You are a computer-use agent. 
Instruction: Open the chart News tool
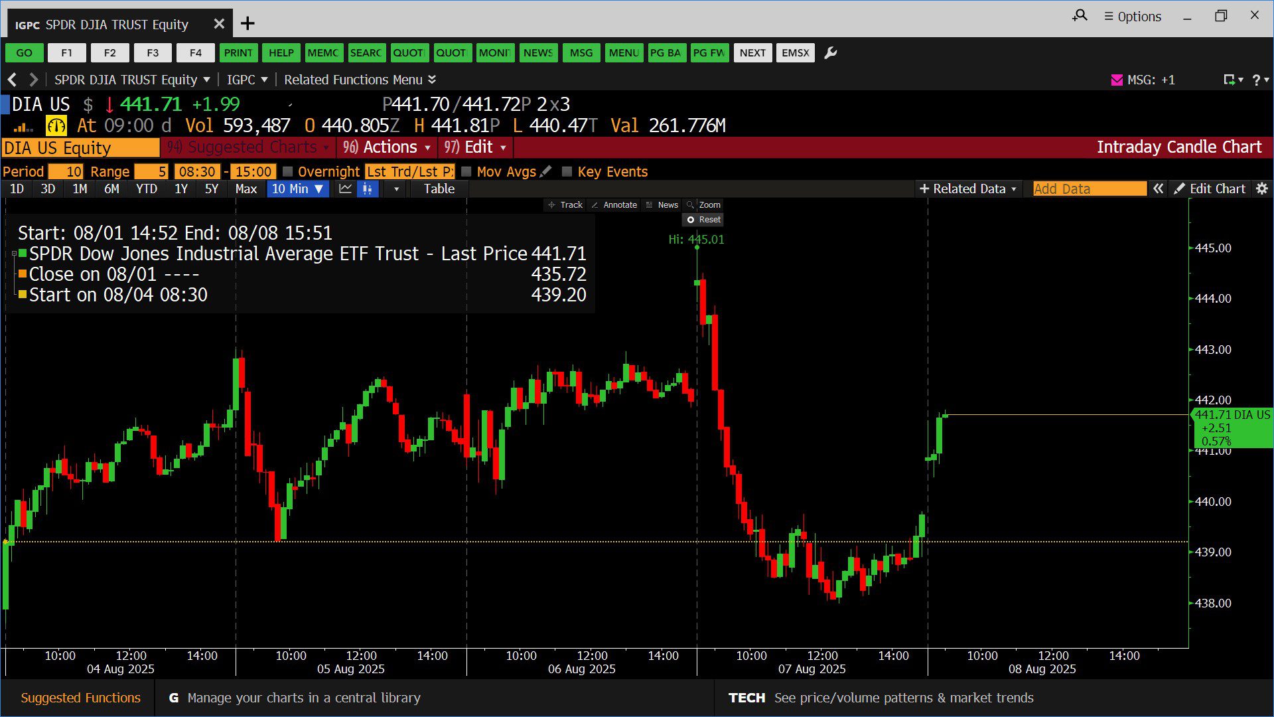pyautogui.click(x=662, y=205)
